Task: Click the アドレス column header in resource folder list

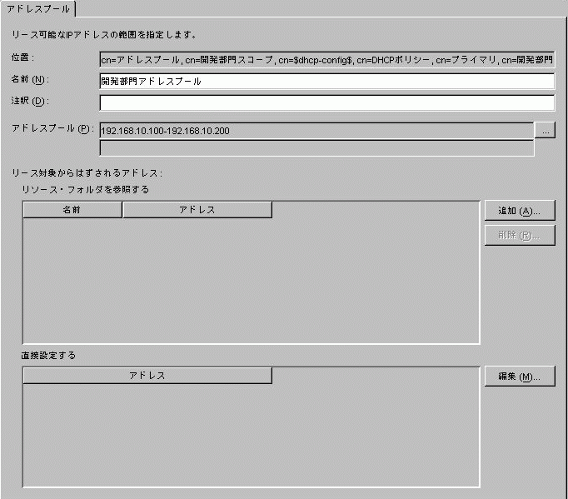Action: (197, 210)
